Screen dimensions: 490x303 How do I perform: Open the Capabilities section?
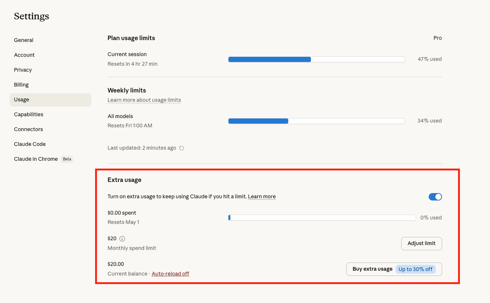pyautogui.click(x=29, y=114)
